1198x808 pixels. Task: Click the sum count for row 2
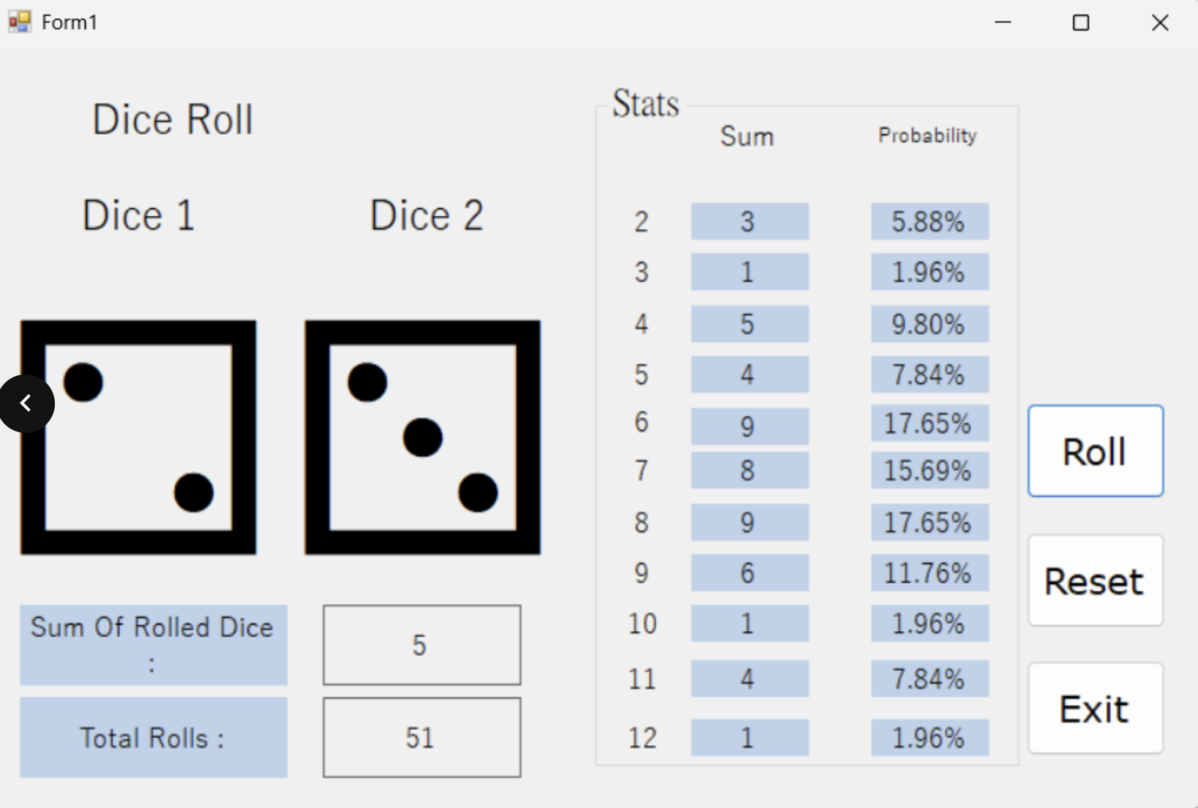pyautogui.click(x=749, y=222)
